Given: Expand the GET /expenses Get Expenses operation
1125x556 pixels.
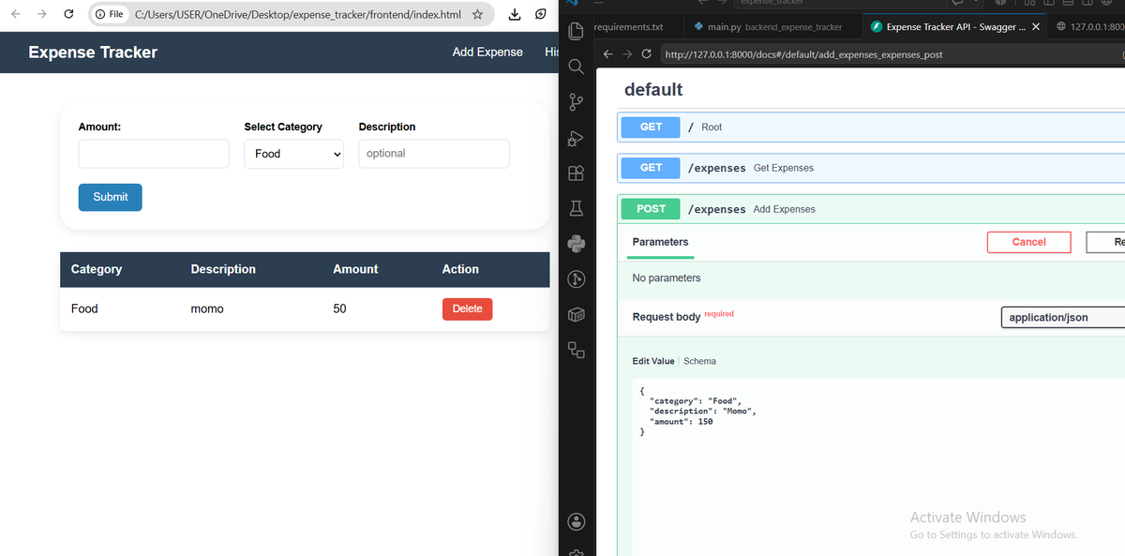Looking at the screenshot, I should 872,168.
